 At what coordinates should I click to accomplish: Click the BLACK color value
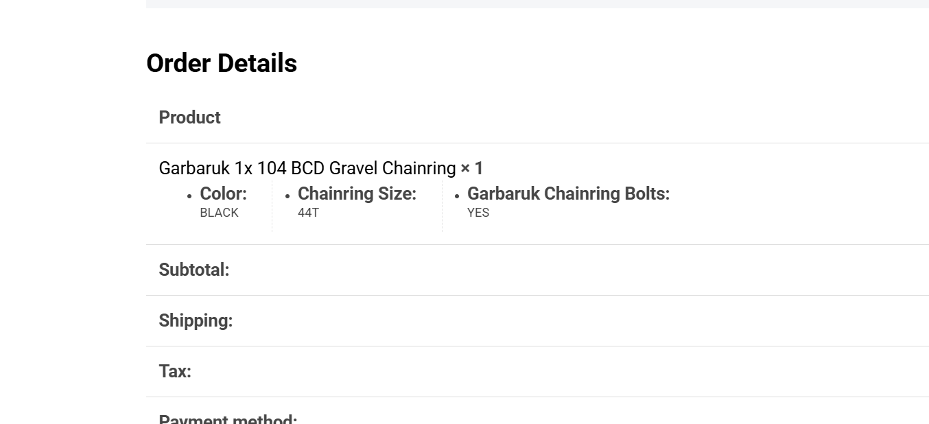tap(219, 213)
